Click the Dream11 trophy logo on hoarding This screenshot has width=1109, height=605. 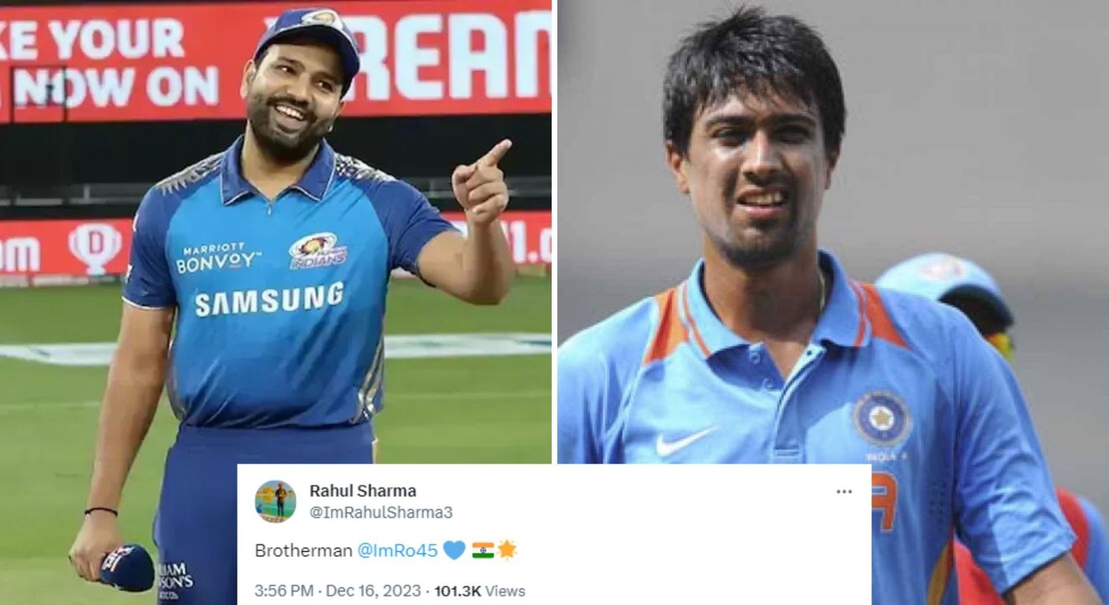click(x=95, y=248)
